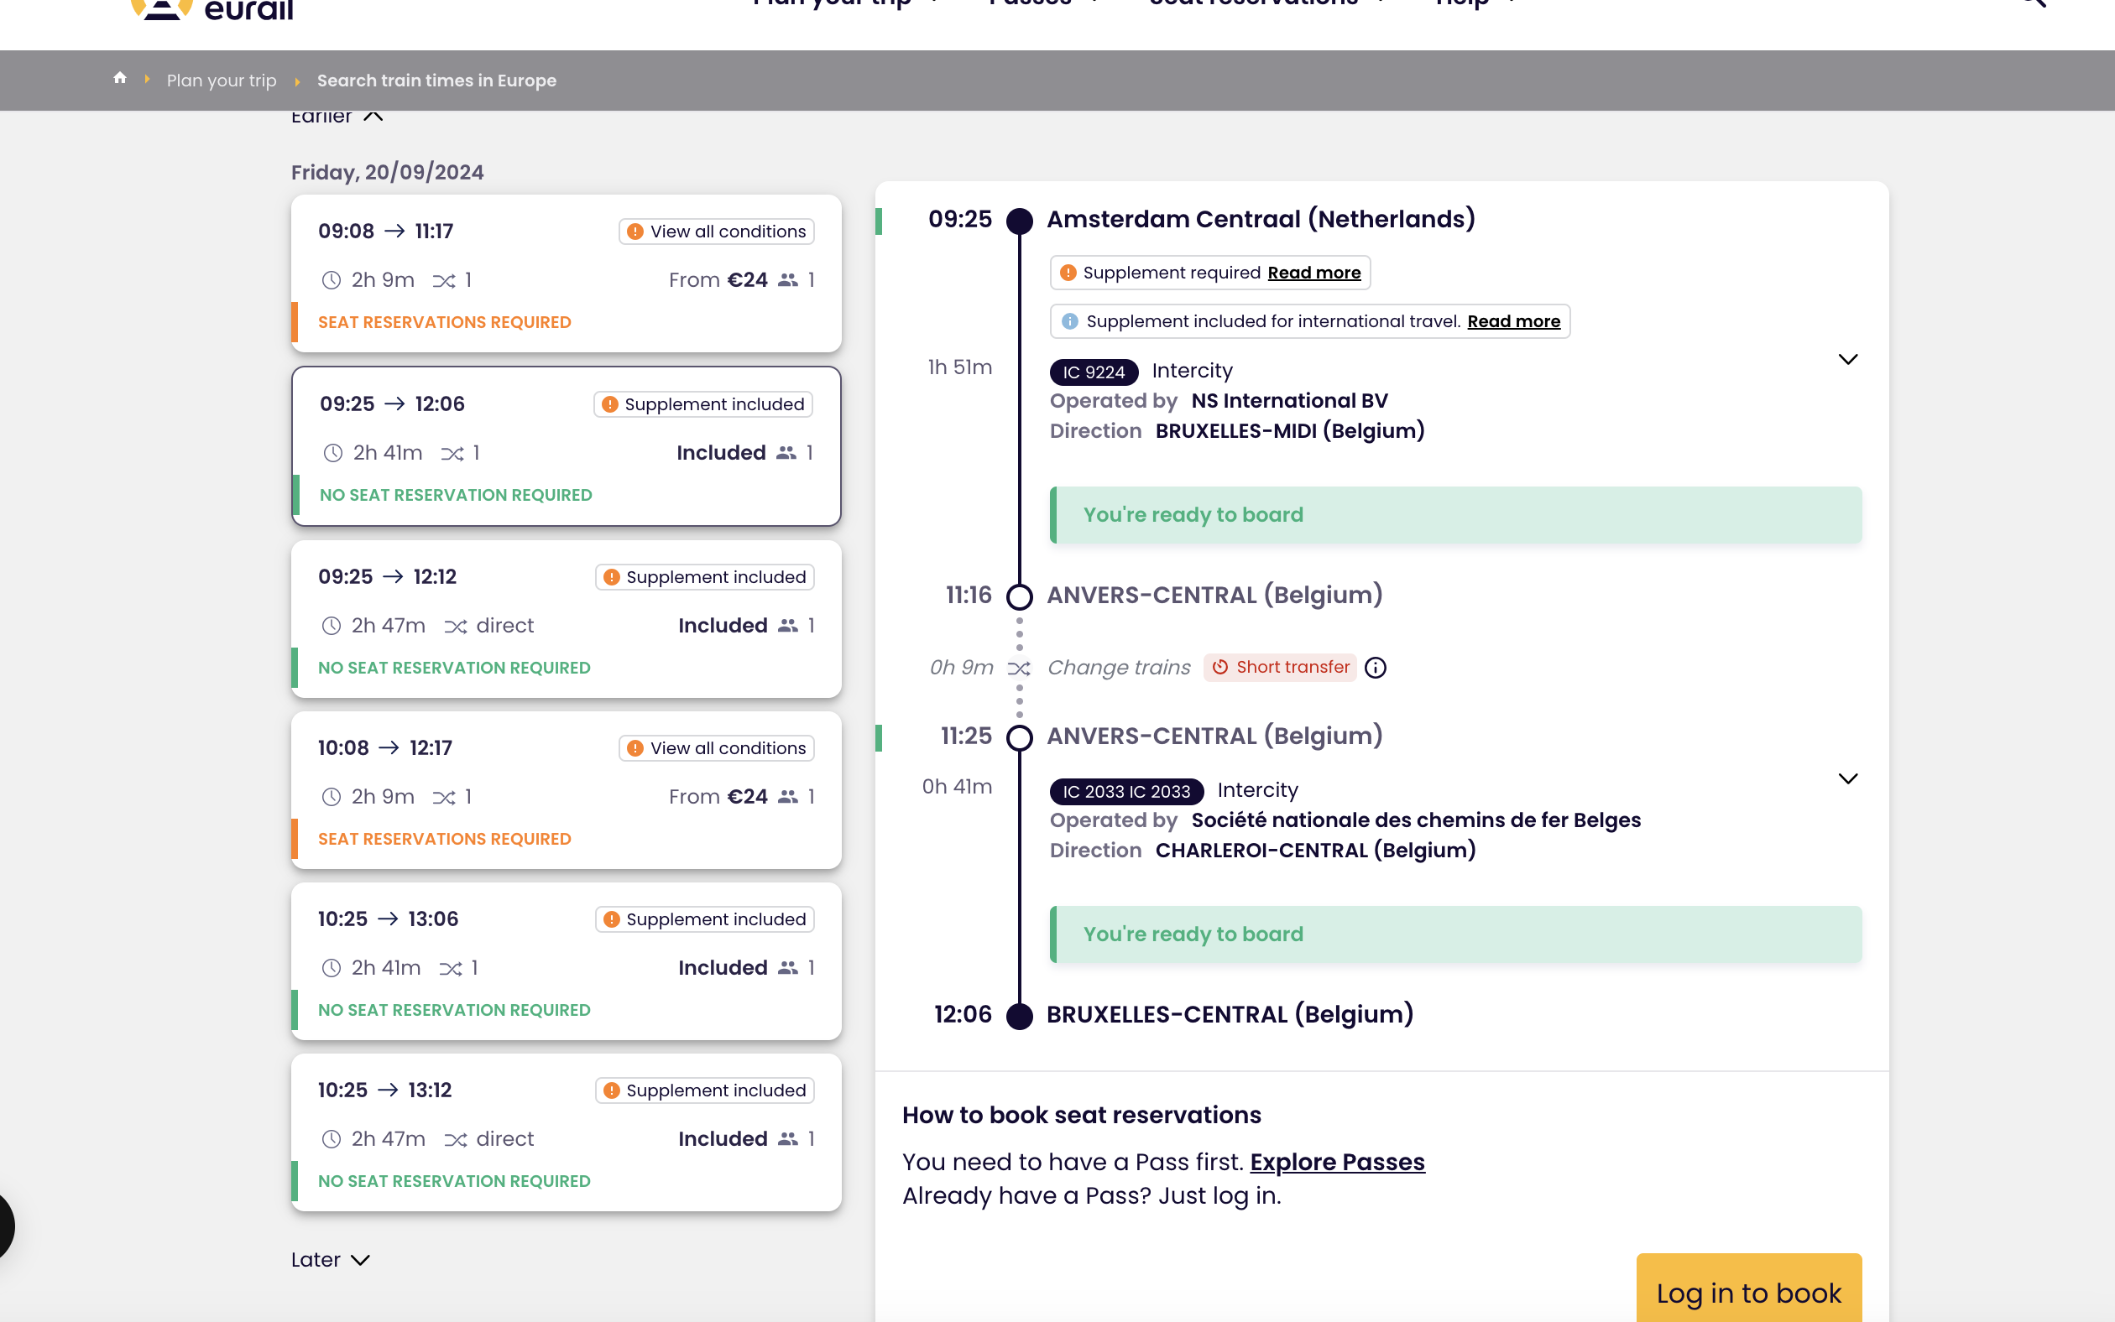
Task: Click Log in to book button
Action: coord(1747,1292)
